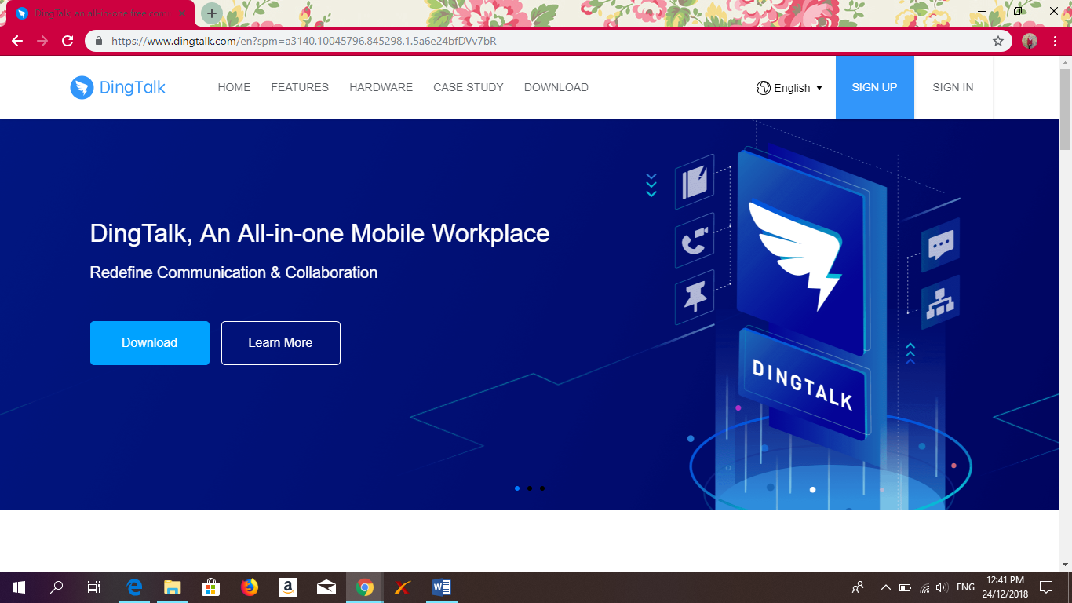Bookmark this page with star icon
Viewport: 1072px width, 603px height.
(x=998, y=41)
